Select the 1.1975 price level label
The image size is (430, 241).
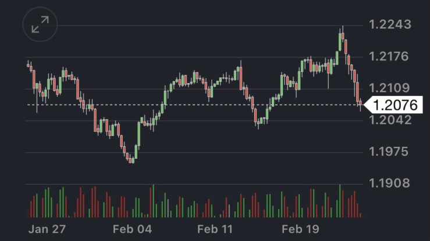coord(390,152)
